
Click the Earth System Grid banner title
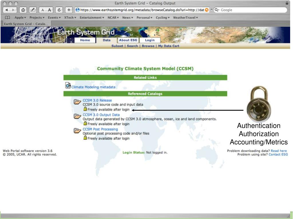pyautogui.click(x=86, y=32)
